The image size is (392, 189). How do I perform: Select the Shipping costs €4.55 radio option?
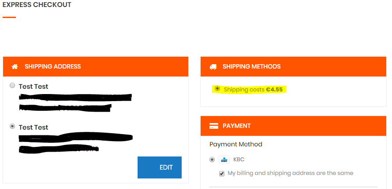[x=217, y=88]
